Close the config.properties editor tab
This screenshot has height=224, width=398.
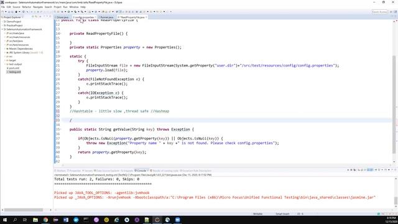pyautogui.click(x=95, y=17)
